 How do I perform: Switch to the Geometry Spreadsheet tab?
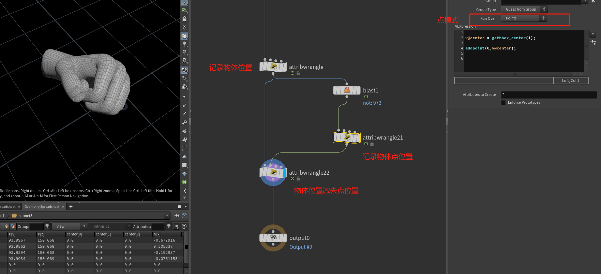coord(42,207)
